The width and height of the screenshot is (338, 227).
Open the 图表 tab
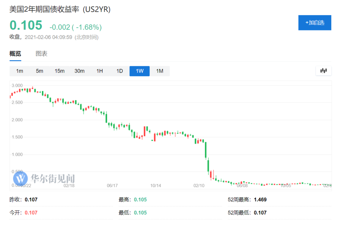42,53
